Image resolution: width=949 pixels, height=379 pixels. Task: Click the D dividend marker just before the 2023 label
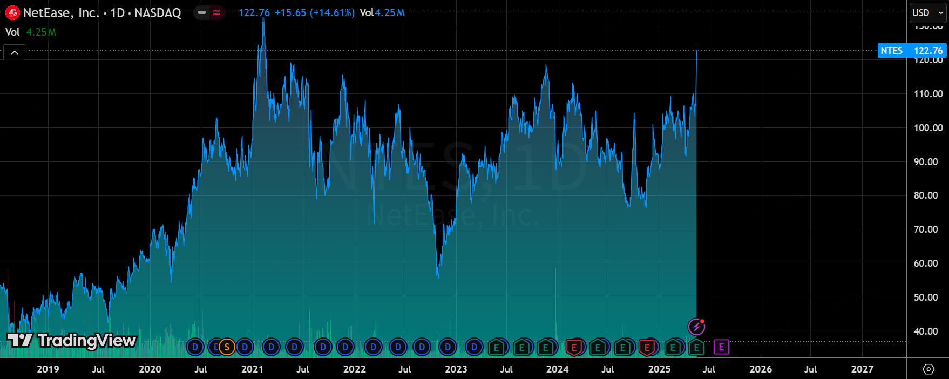point(448,347)
